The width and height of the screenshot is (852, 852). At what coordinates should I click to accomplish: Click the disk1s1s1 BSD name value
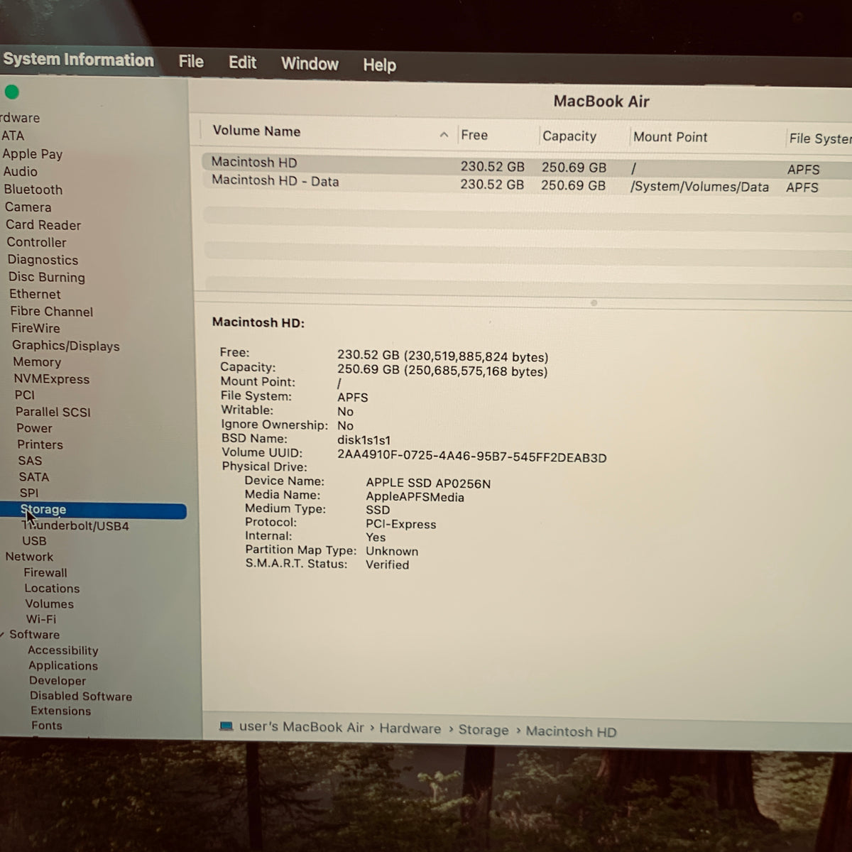pos(364,440)
